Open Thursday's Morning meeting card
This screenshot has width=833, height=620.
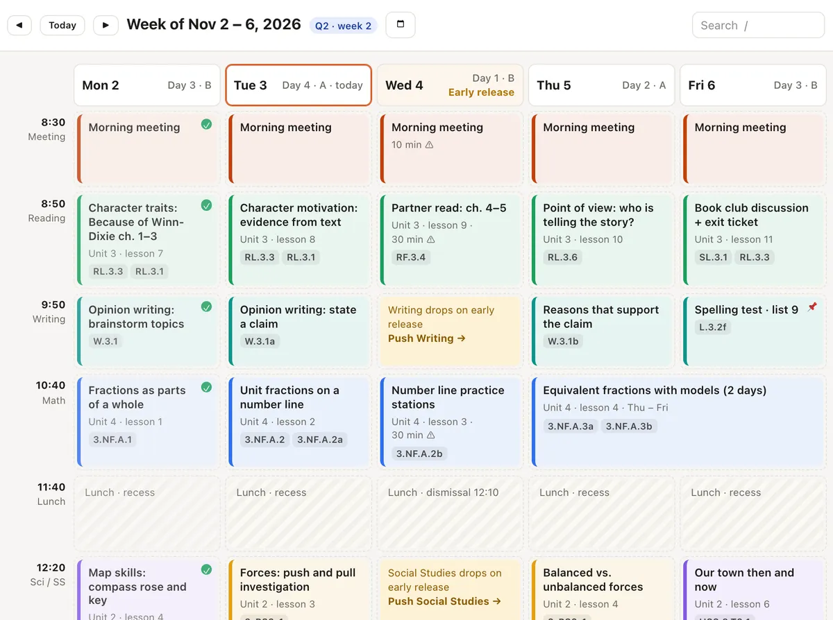pos(601,149)
